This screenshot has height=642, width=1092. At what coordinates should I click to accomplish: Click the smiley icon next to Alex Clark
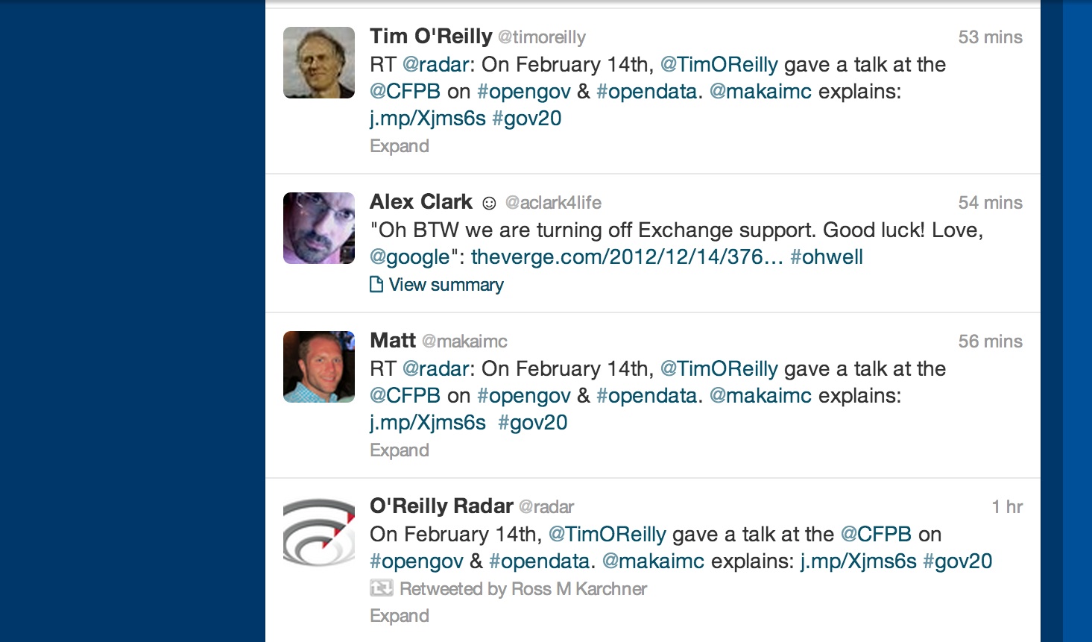pos(489,203)
